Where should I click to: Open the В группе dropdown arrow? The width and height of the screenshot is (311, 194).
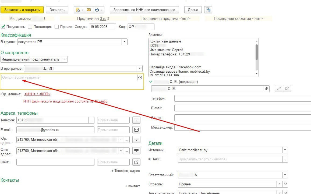(x=124, y=42)
